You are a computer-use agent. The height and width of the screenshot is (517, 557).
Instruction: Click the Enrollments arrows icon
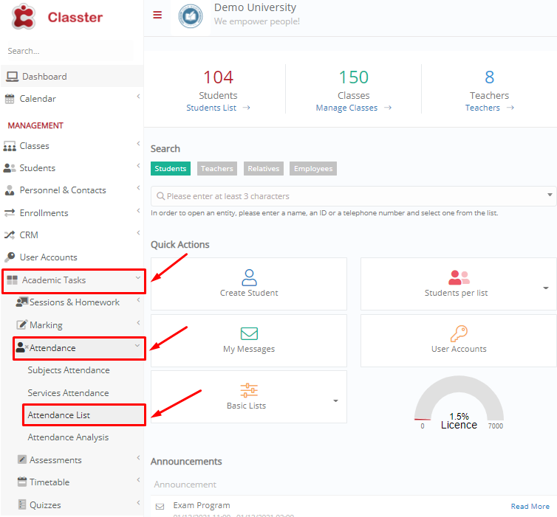coord(10,212)
